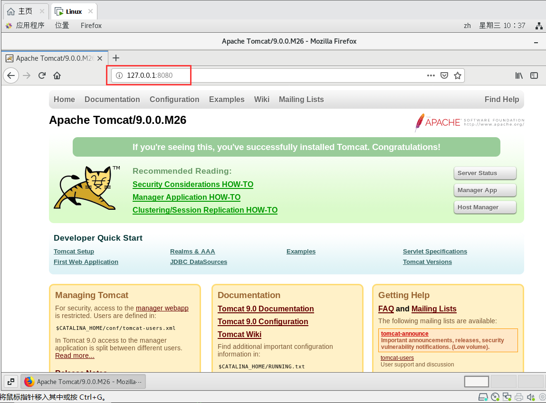Screen dimensions: 546x403
Task: Open Mailing Lists in navigation bar
Action: (301, 100)
